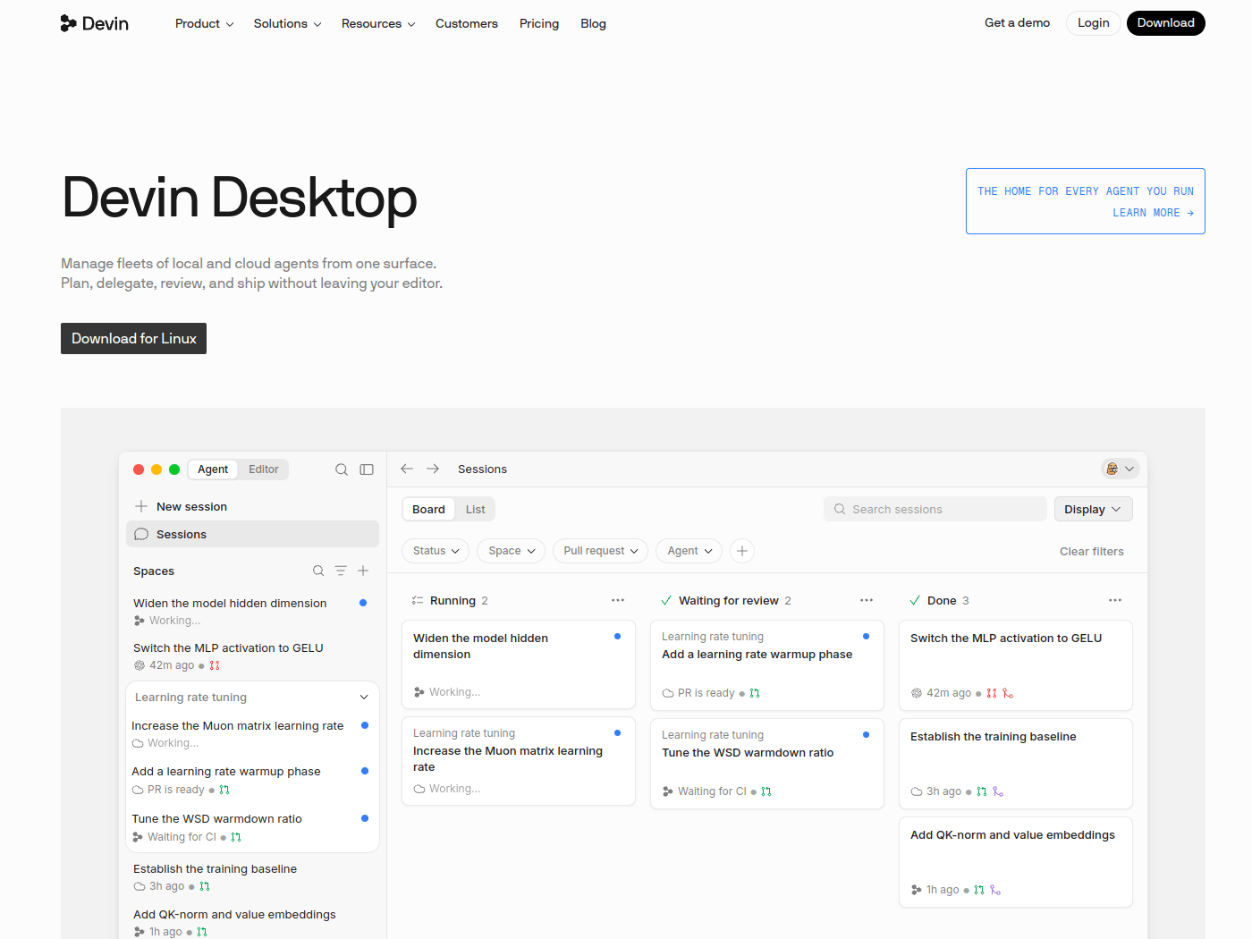1252x939 pixels.
Task: Open the Blog page
Action: pyautogui.click(x=593, y=23)
